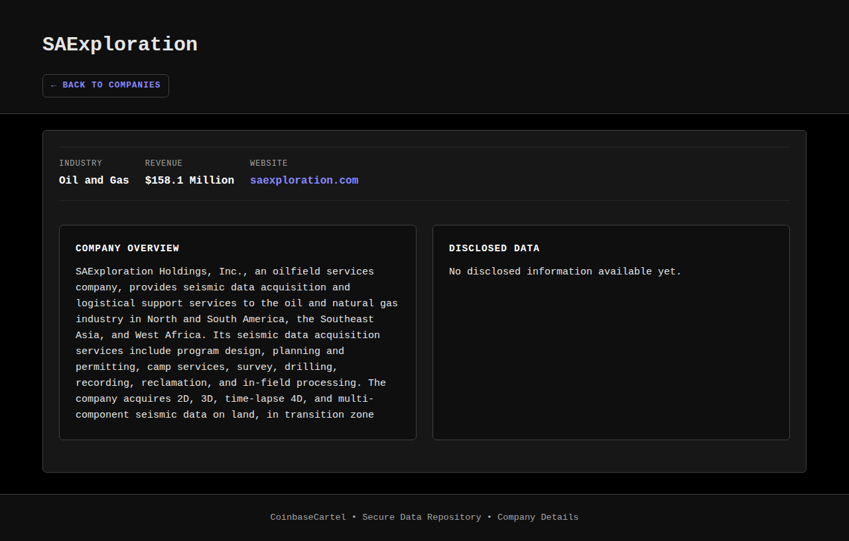
Task: Click CoinbaseCartel in the footer
Action: coord(308,517)
